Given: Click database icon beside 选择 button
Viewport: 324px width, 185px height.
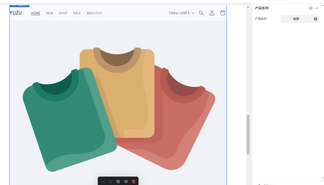Looking at the screenshot, I should click(x=315, y=19).
